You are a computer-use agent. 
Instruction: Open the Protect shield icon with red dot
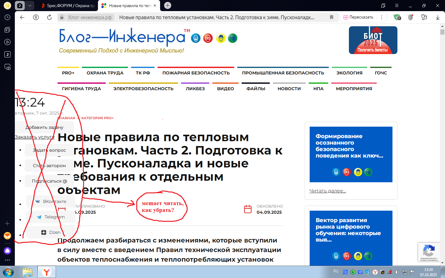point(410,17)
